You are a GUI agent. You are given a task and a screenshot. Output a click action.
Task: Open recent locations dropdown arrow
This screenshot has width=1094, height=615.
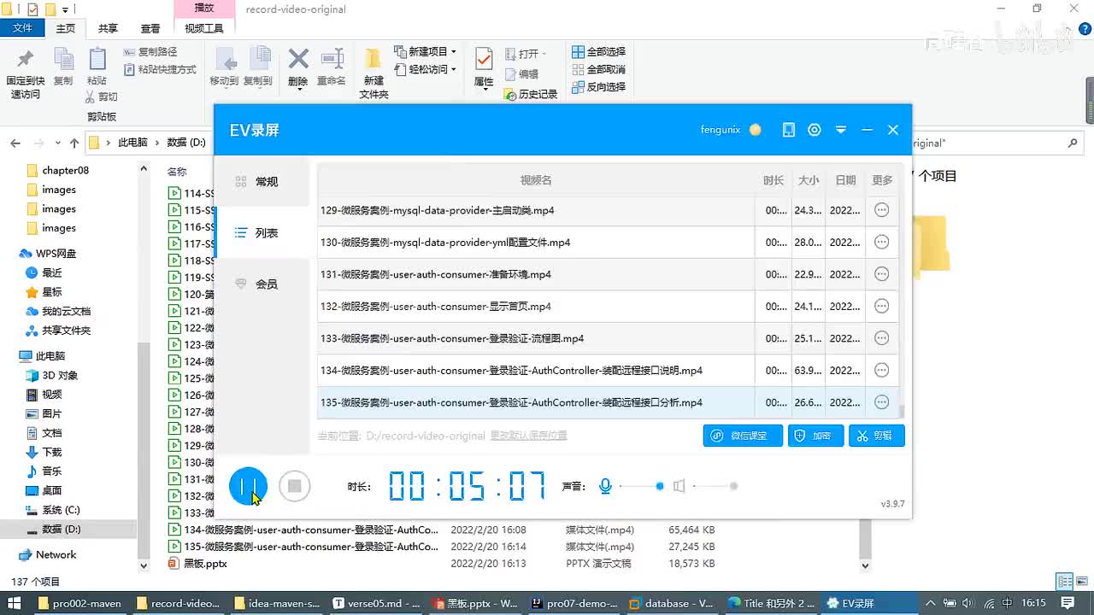coord(57,143)
